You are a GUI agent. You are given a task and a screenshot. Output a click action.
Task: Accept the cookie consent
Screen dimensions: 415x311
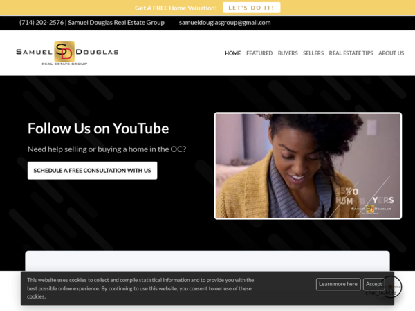(x=373, y=284)
